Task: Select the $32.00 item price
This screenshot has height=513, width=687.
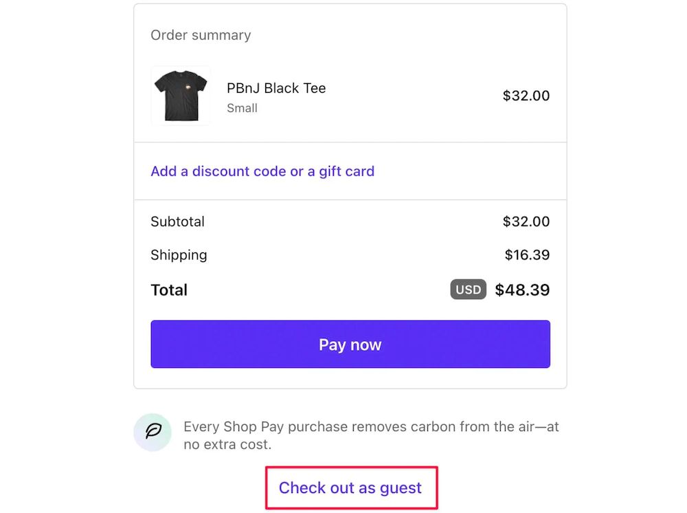Action: coord(526,96)
